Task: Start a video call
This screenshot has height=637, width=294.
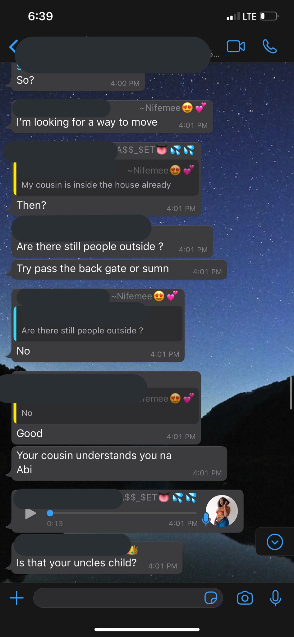Action: tap(236, 47)
